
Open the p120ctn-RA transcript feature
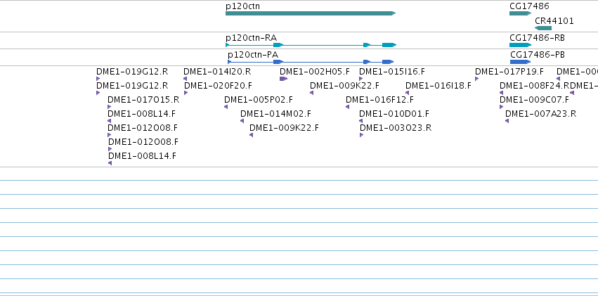tap(311, 45)
